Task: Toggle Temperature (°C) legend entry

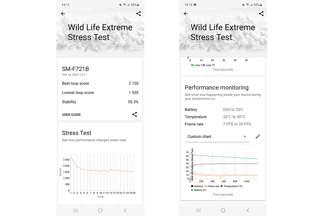Action: [x=231, y=186]
